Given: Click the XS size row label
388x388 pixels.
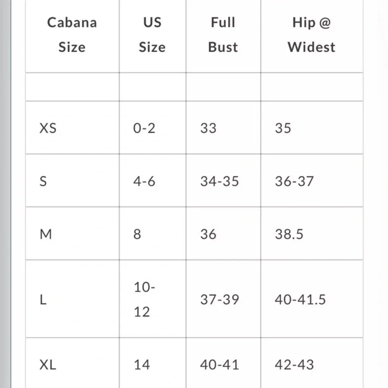Looking at the screenshot, I should coord(48,128).
